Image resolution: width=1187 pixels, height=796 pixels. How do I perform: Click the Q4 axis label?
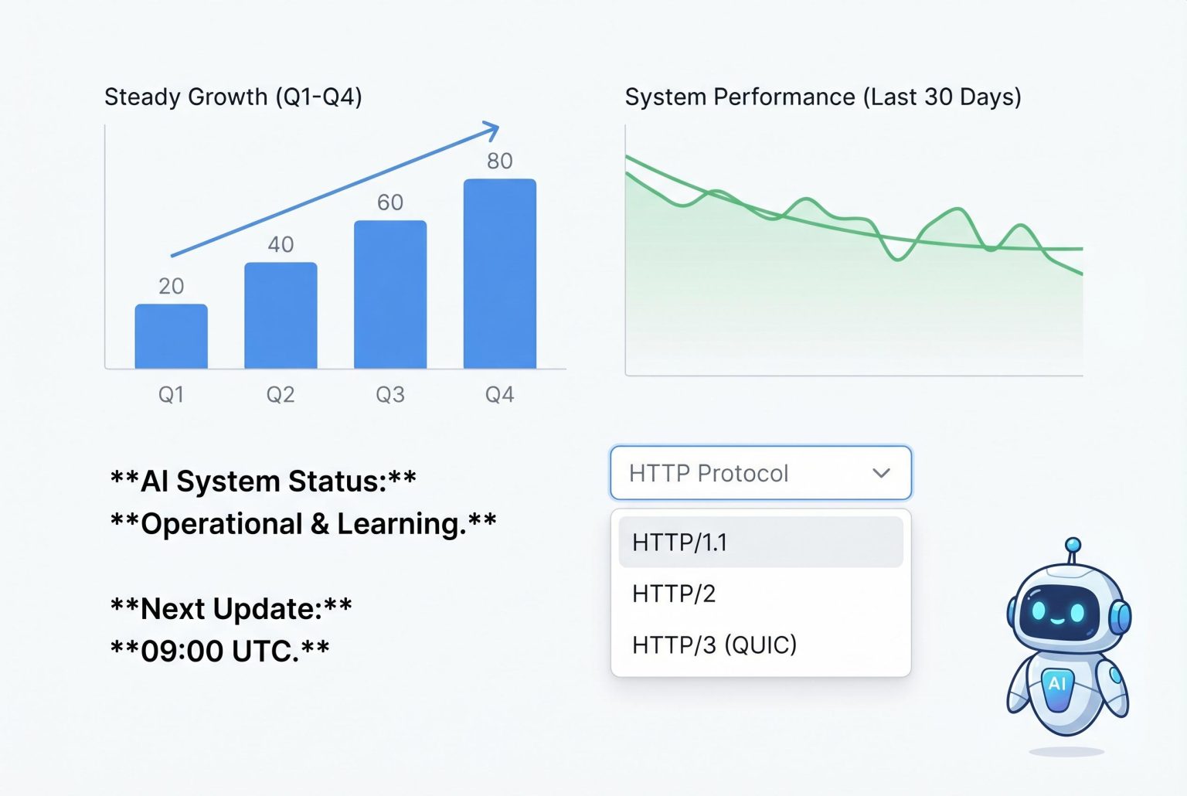click(x=499, y=395)
